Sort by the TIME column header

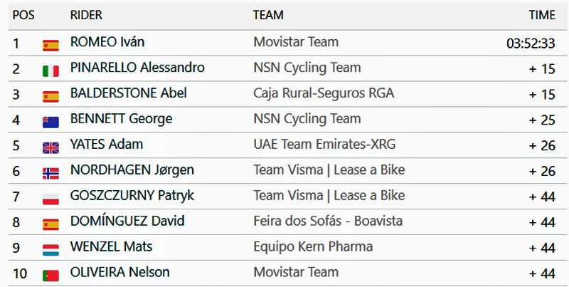tap(542, 15)
